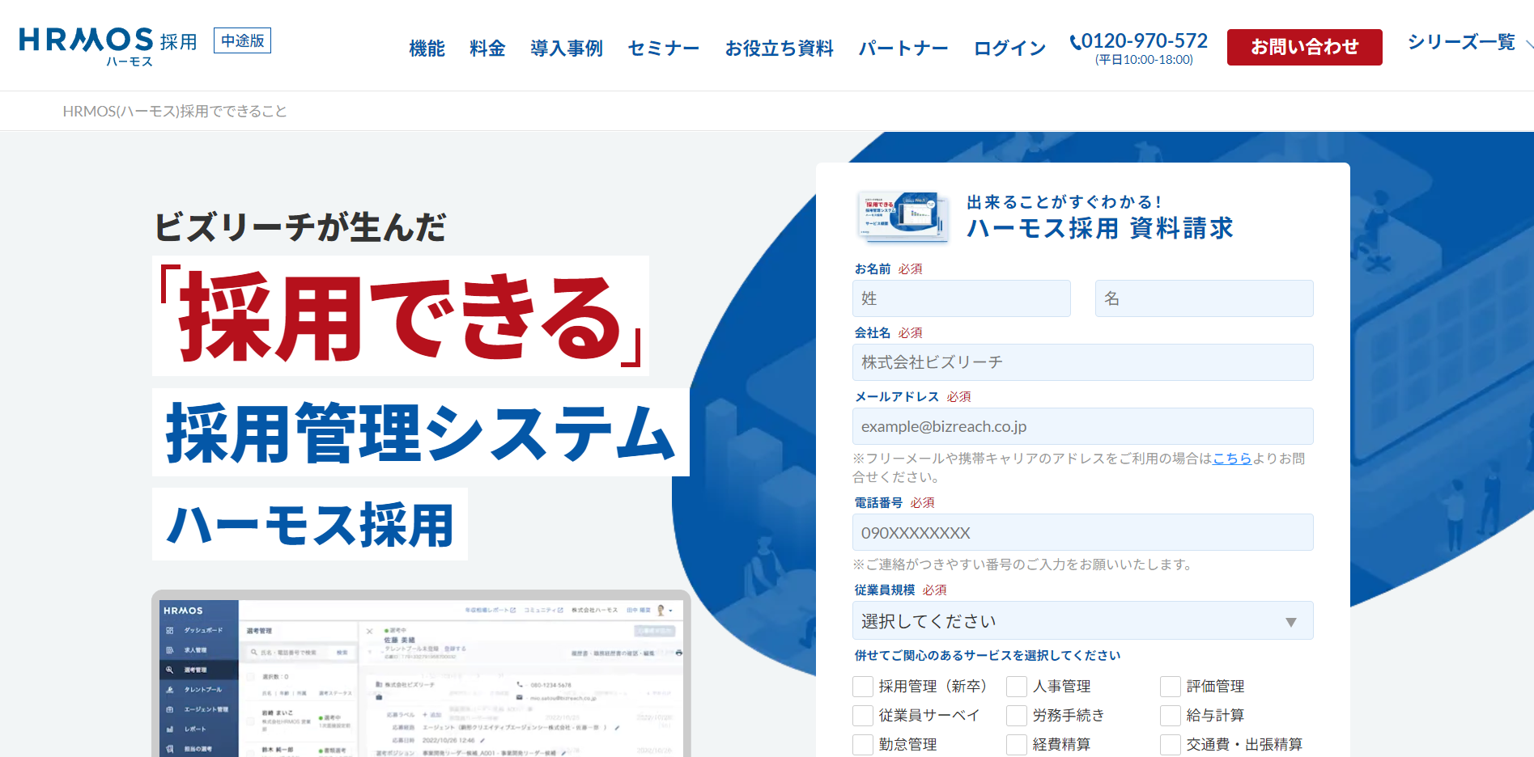Select セミナー in the top navigation
Screen dimensions: 1534x757
click(x=662, y=49)
